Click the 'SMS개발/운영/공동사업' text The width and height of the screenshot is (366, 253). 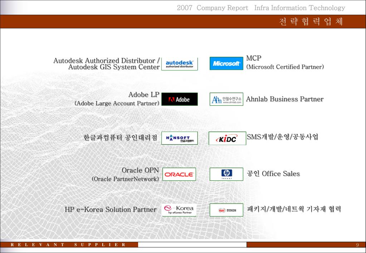[282, 137]
